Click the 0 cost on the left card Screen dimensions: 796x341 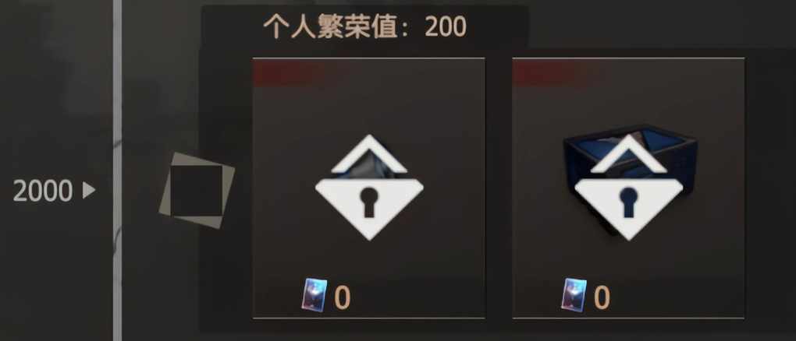[x=342, y=298]
